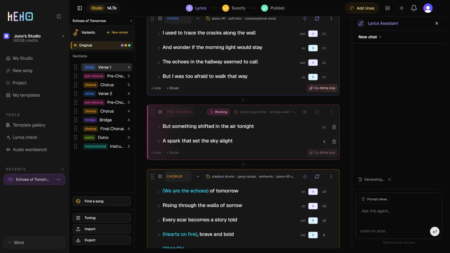Viewport: 450px width, 253px height.
Task: Insert section with plus below Verse block
Action: [243, 100]
